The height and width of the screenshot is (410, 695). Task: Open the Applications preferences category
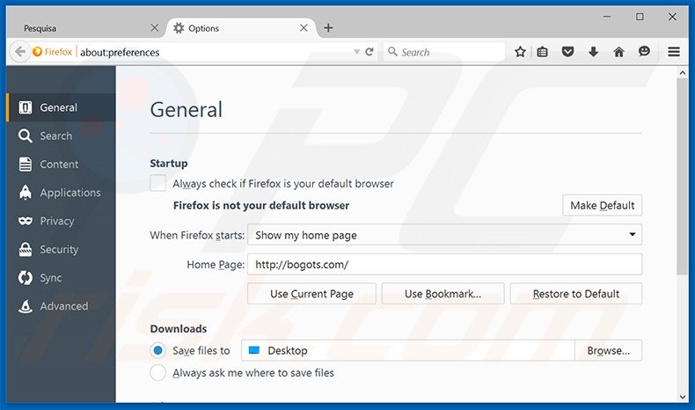tap(62, 193)
